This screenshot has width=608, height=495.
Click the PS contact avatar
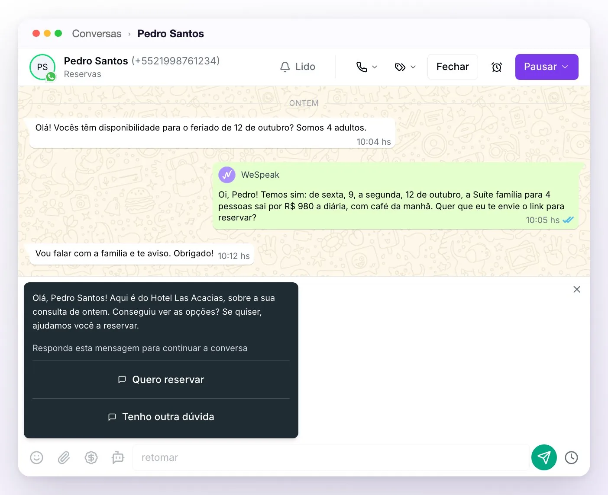pyautogui.click(x=42, y=67)
